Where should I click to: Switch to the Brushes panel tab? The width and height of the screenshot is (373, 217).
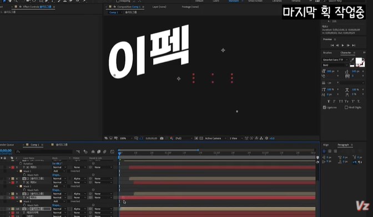click(x=327, y=53)
